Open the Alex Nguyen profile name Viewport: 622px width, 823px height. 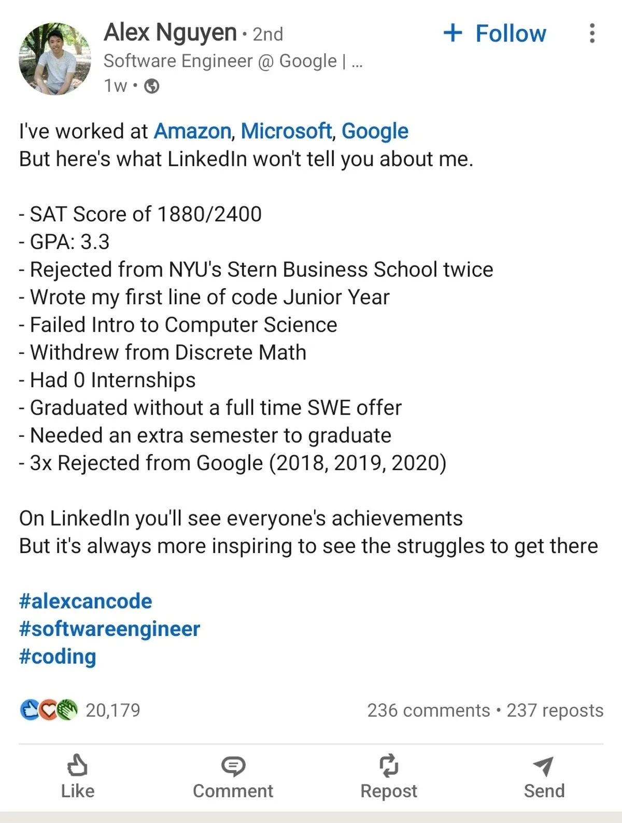[170, 32]
